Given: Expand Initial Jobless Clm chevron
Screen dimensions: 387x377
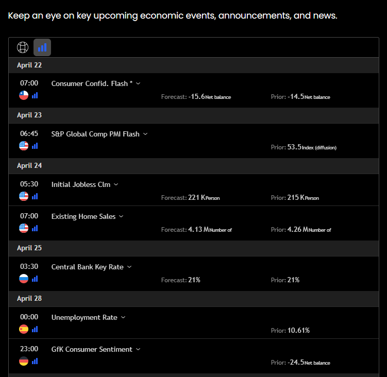Looking at the screenshot, I should [116, 184].
